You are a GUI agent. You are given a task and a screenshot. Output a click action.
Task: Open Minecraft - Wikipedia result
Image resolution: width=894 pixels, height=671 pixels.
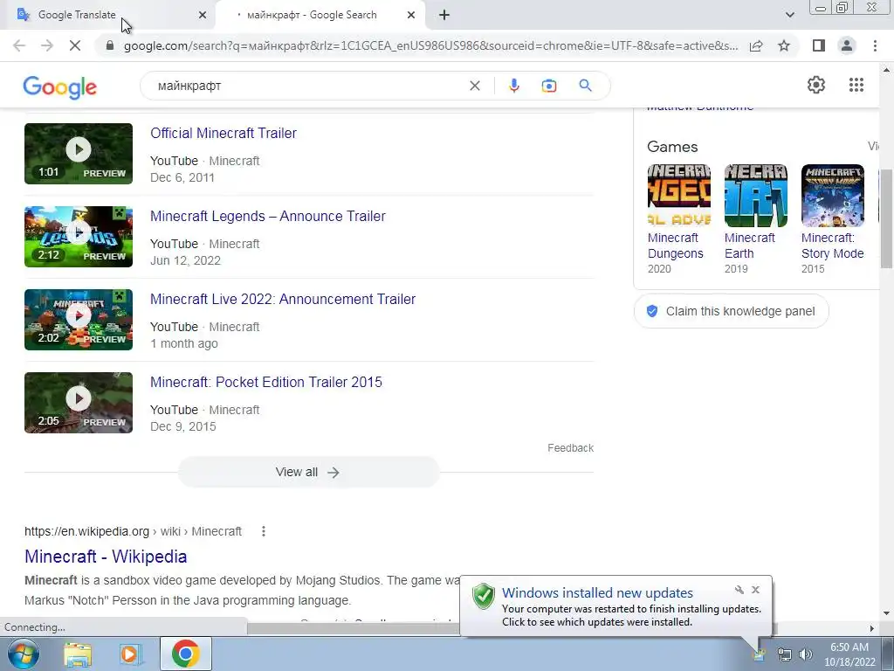point(106,557)
